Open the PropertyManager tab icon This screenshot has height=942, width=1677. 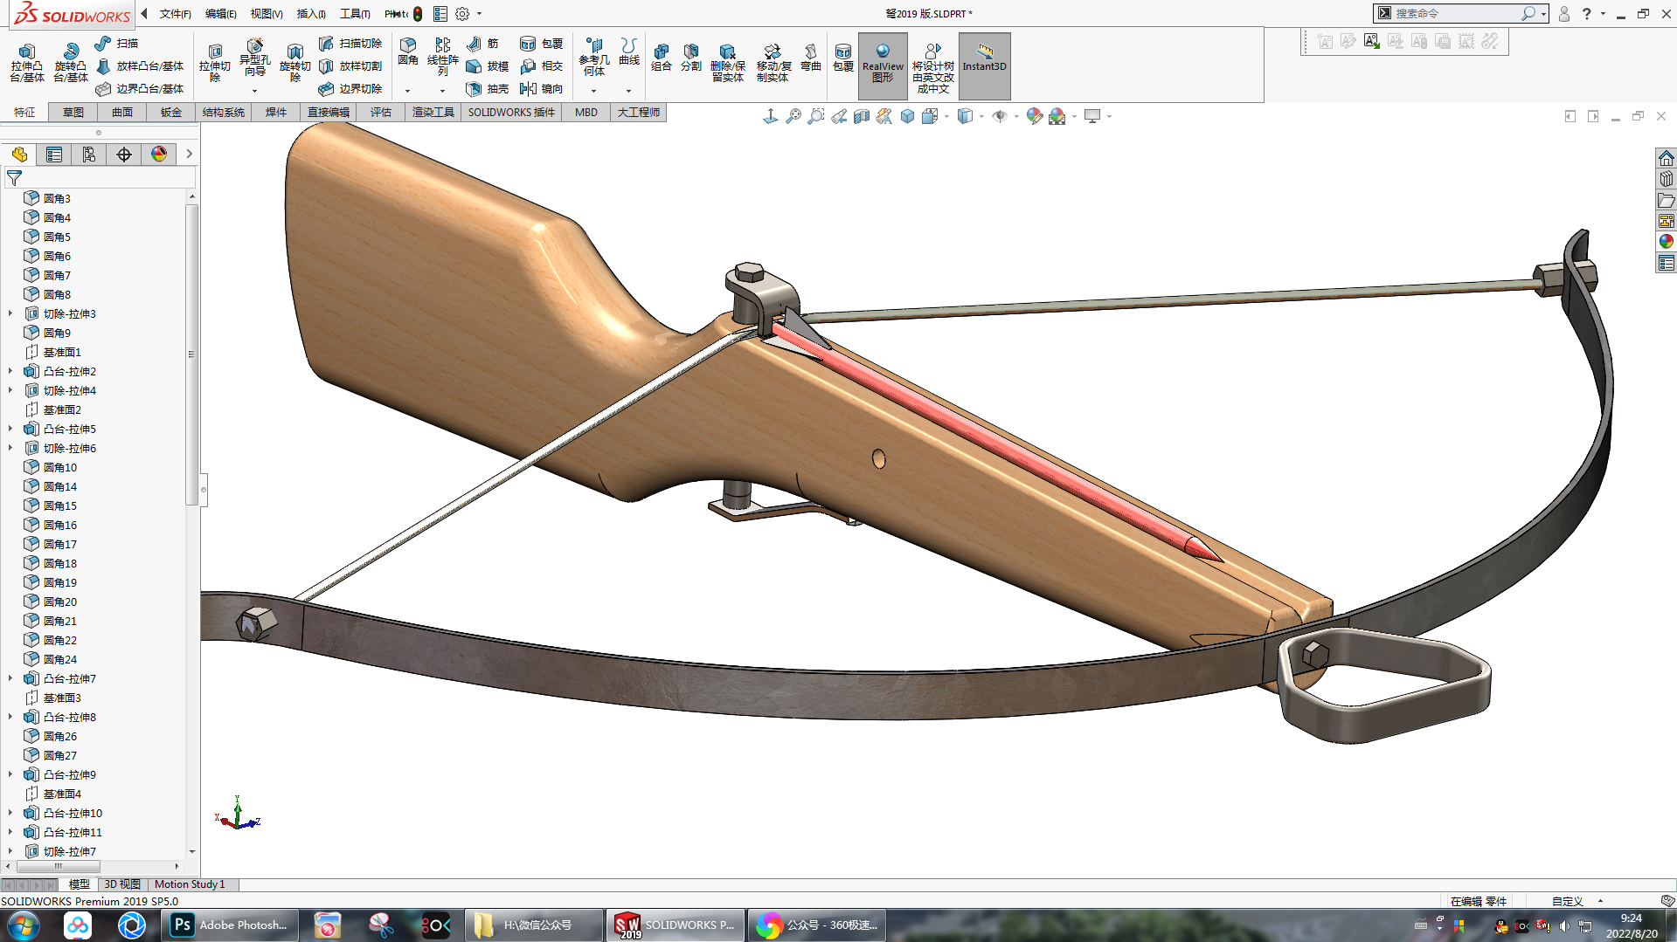point(54,155)
